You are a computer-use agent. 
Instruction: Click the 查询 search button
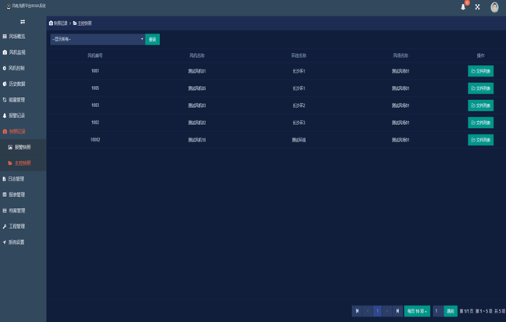[152, 39]
